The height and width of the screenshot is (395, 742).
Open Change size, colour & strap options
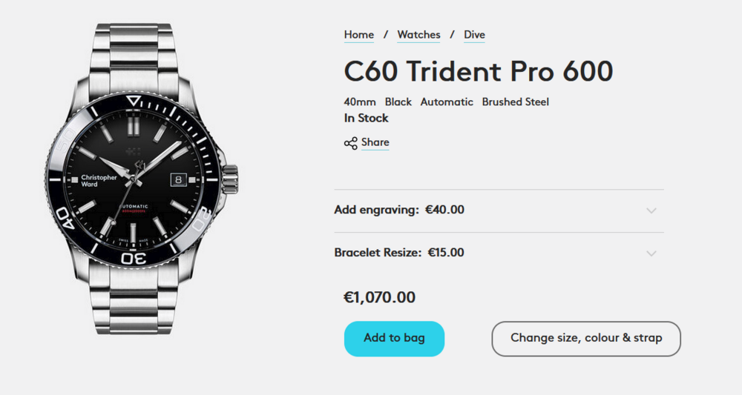click(586, 338)
